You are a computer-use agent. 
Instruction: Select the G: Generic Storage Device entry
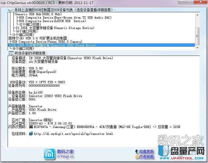coord(55,28)
